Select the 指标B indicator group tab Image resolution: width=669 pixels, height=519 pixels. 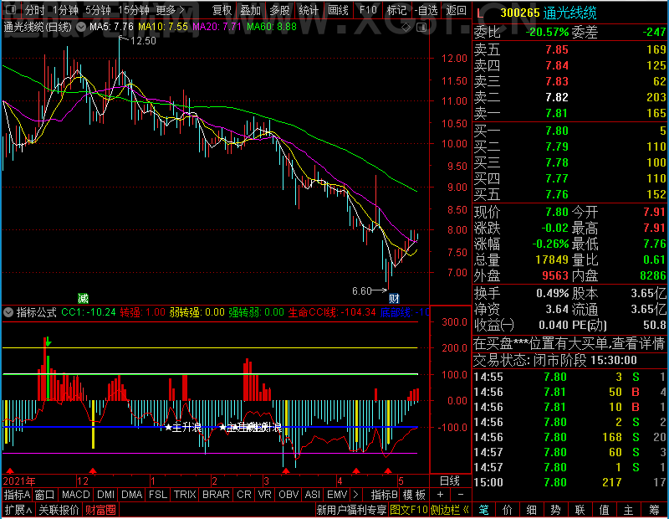coord(384,495)
